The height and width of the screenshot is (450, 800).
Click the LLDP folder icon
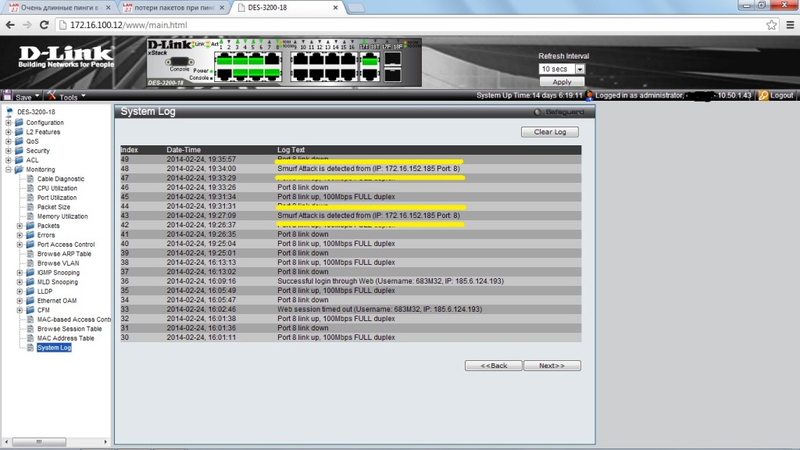tap(30, 291)
